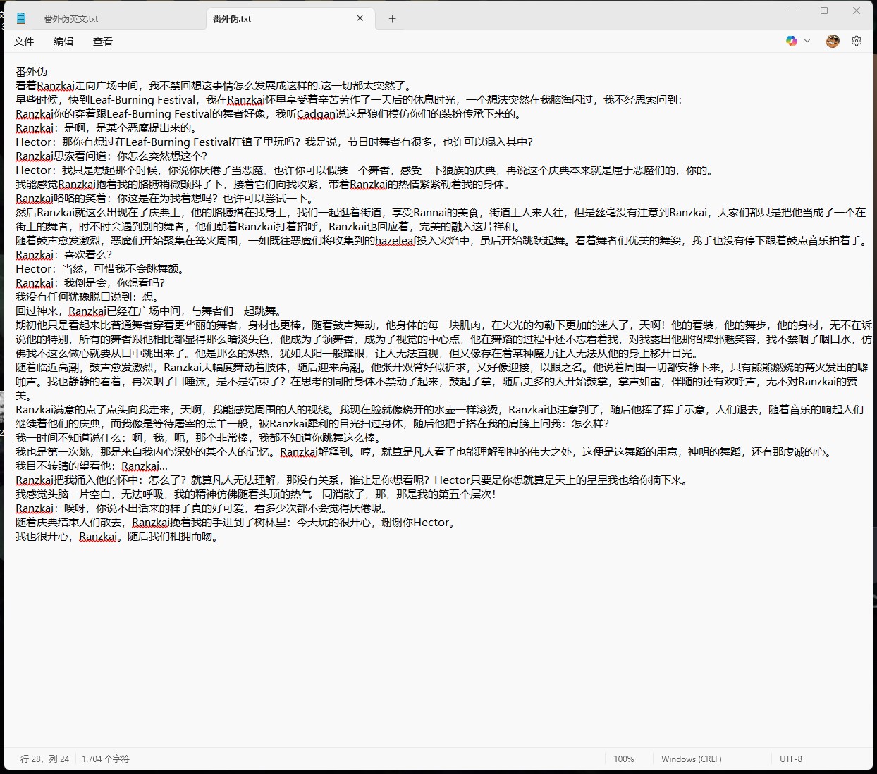This screenshot has height=774, width=877.
Task: Click the 100% zoom level indicator
Action: 623,759
